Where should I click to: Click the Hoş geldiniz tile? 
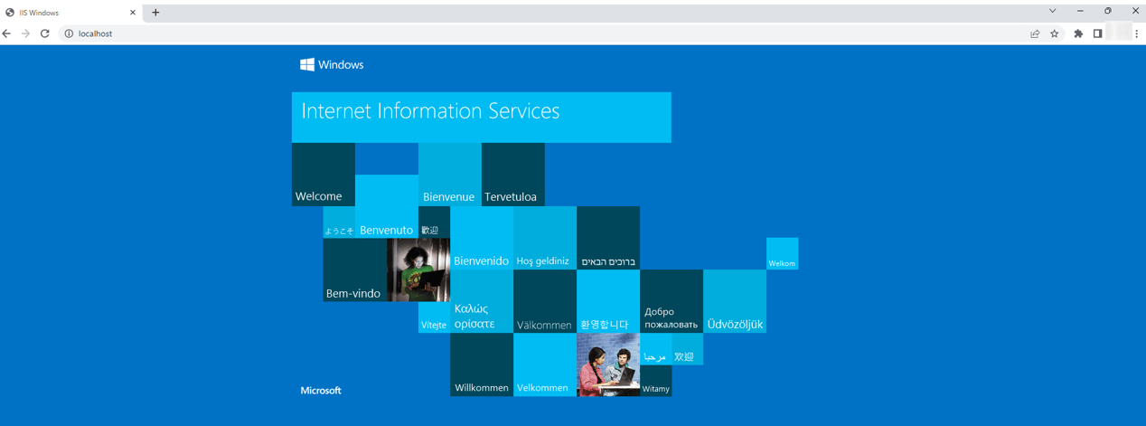tap(545, 238)
